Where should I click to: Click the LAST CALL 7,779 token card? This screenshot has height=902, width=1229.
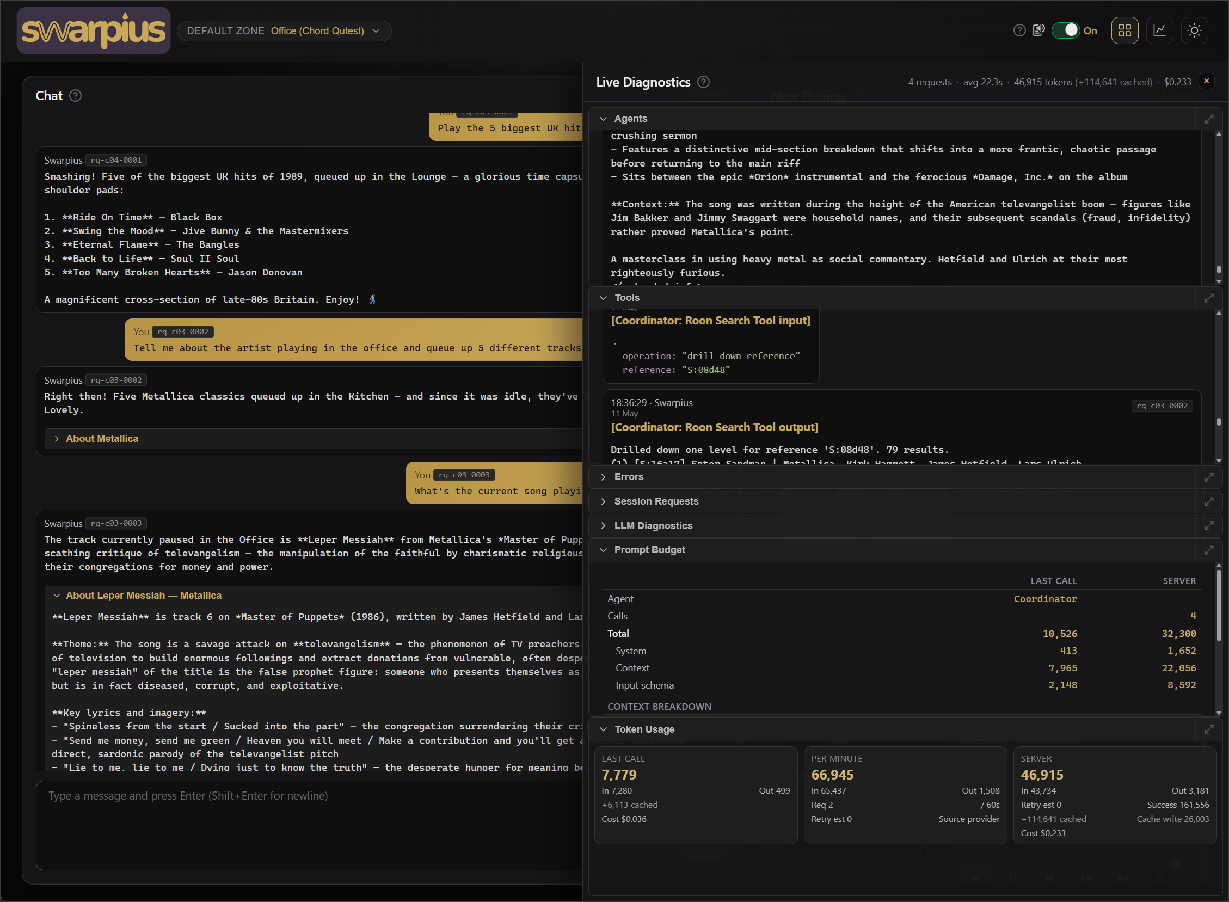coord(696,795)
